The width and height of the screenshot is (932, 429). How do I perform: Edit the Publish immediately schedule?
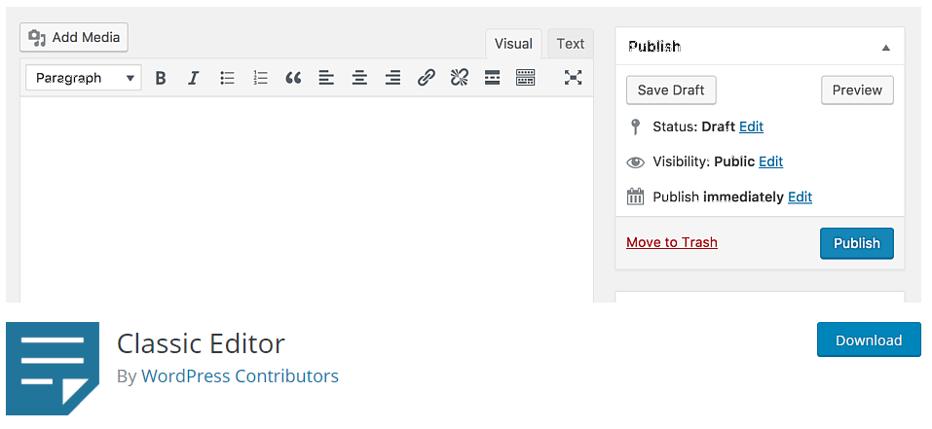coord(801,197)
